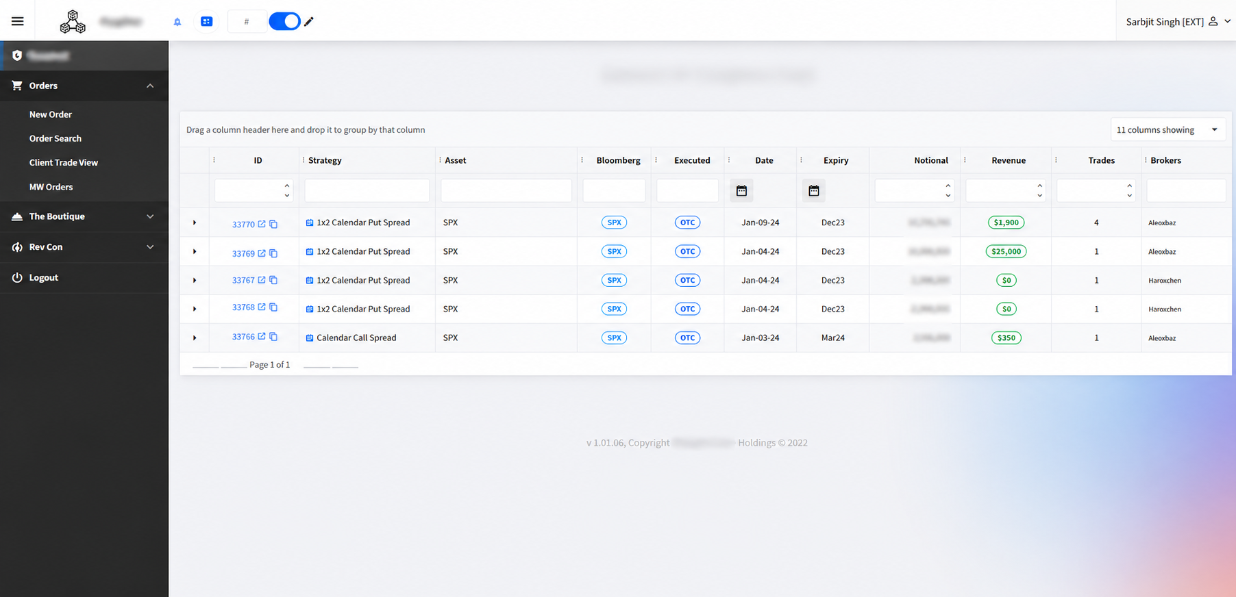Go to Order Search

[55, 138]
